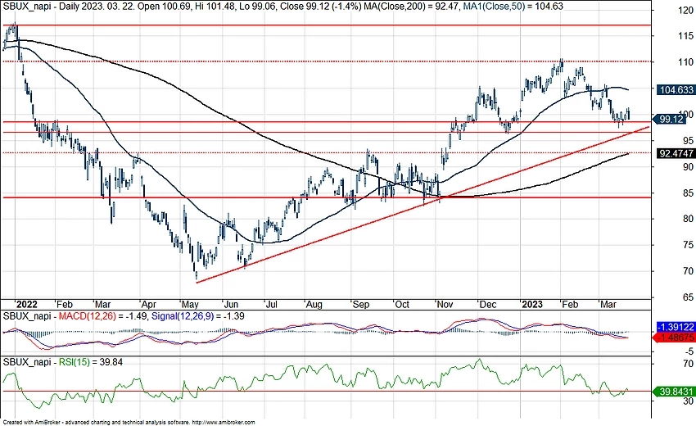Click the Dec month label

click(488, 304)
